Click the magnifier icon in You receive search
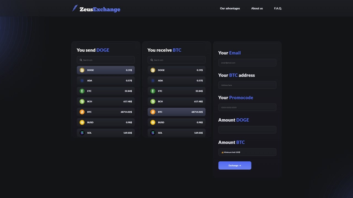 point(152,60)
